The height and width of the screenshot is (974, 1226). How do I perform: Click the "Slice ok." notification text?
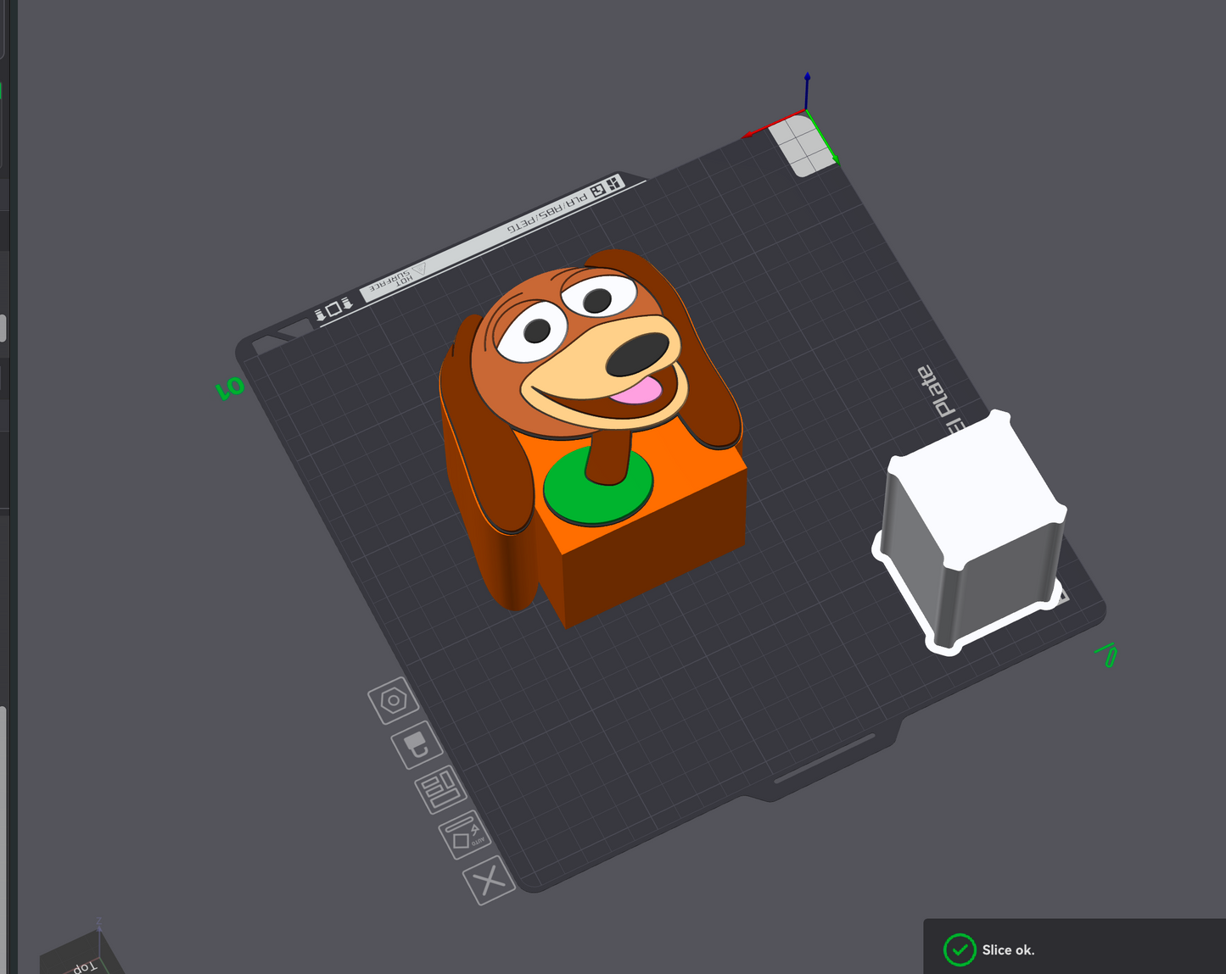click(x=1008, y=950)
